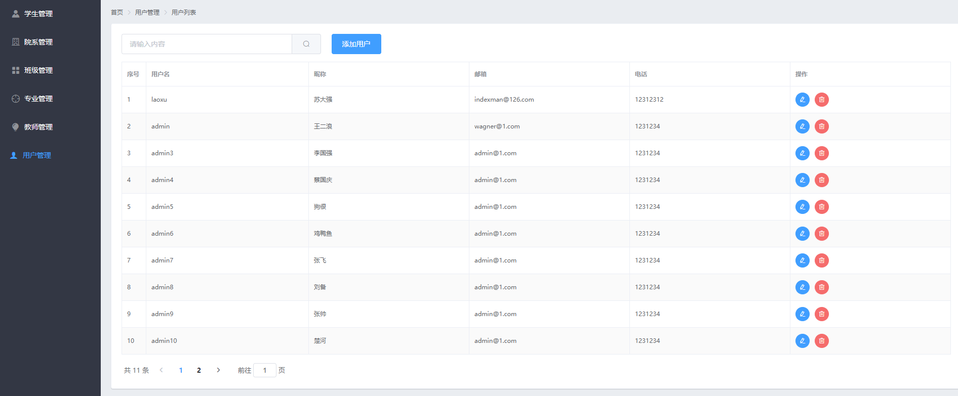
Task: Edit user admin10
Action: (802, 341)
